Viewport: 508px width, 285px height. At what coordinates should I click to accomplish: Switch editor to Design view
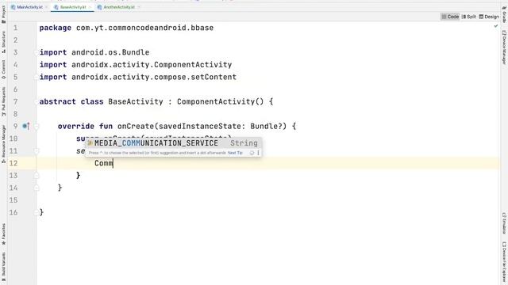pyautogui.click(x=489, y=17)
